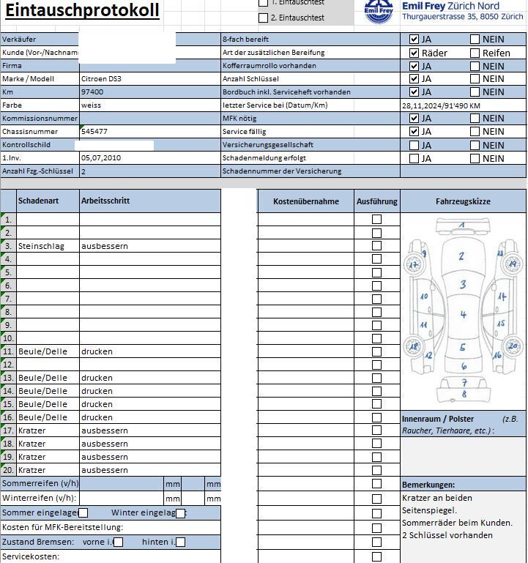Toggle JA for 8-fach bereit
The width and height of the screenshot is (528, 563).
click(x=414, y=40)
